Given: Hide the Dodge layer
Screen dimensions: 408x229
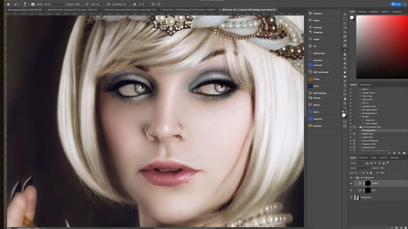Looking at the screenshot, I should click(351, 183).
